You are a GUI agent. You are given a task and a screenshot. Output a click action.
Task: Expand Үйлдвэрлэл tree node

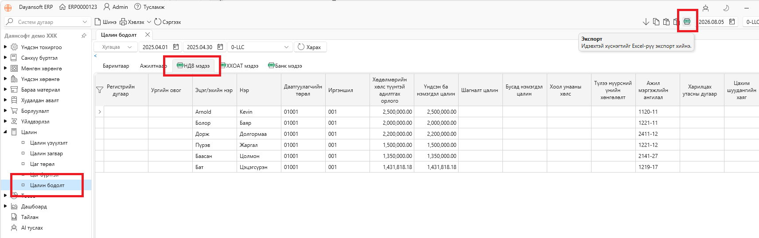pos(5,121)
